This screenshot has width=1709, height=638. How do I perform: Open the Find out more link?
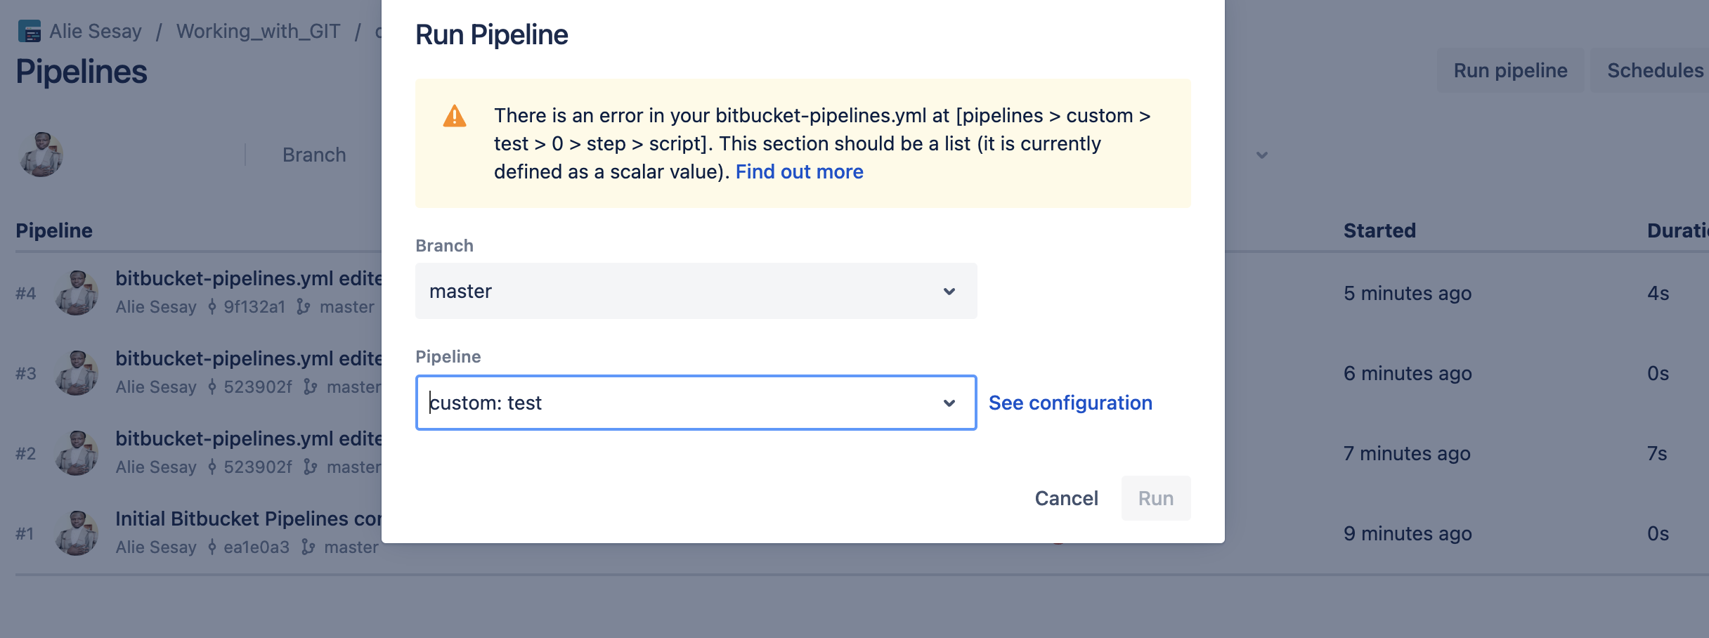[x=799, y=171]
